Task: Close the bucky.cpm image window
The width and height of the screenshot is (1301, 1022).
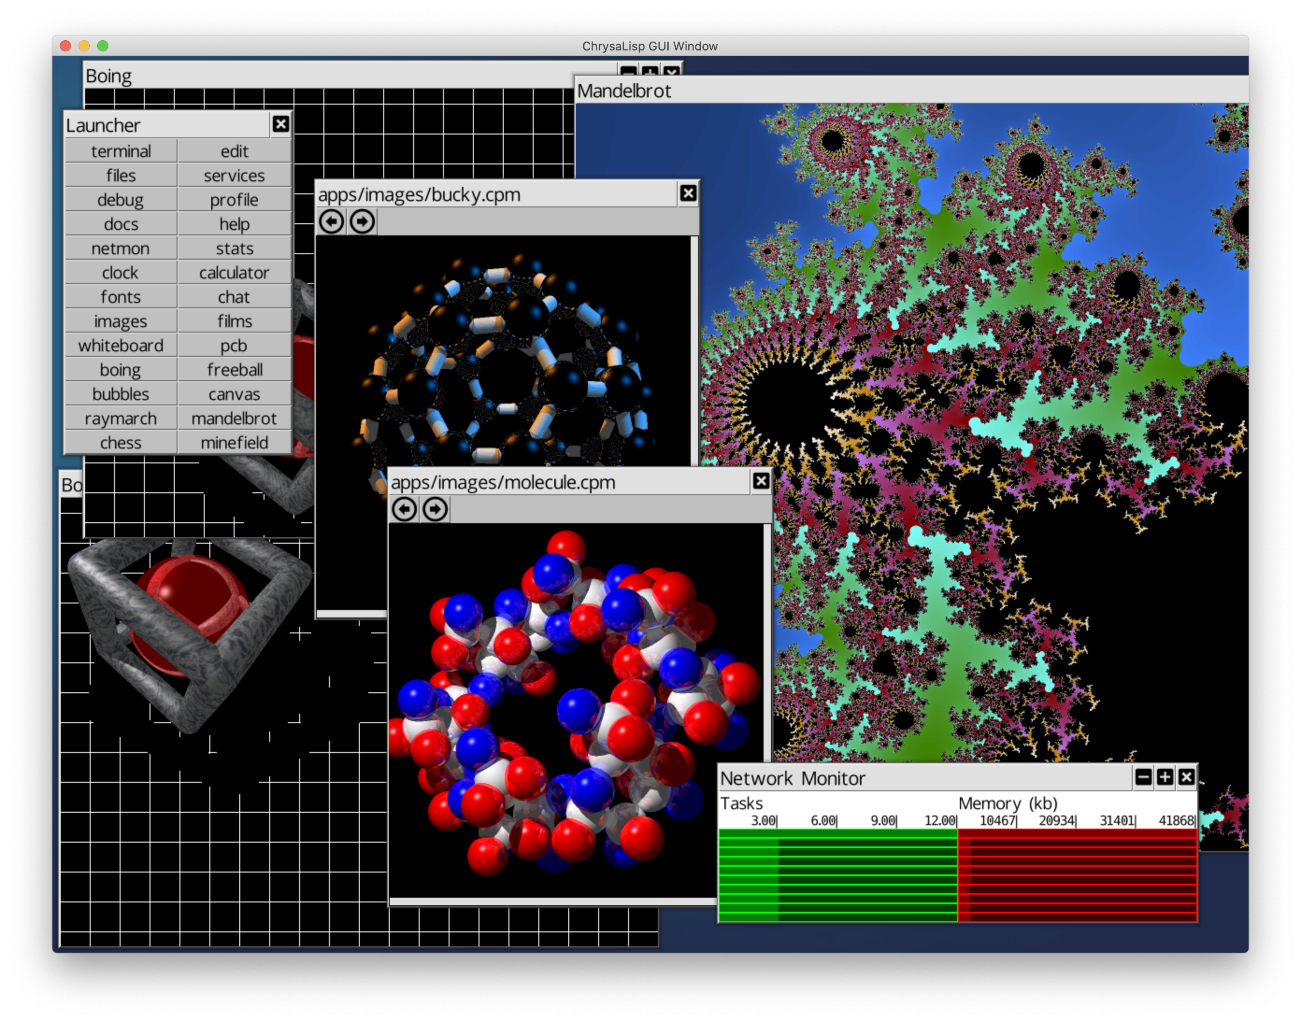Action: coord(688,193)
